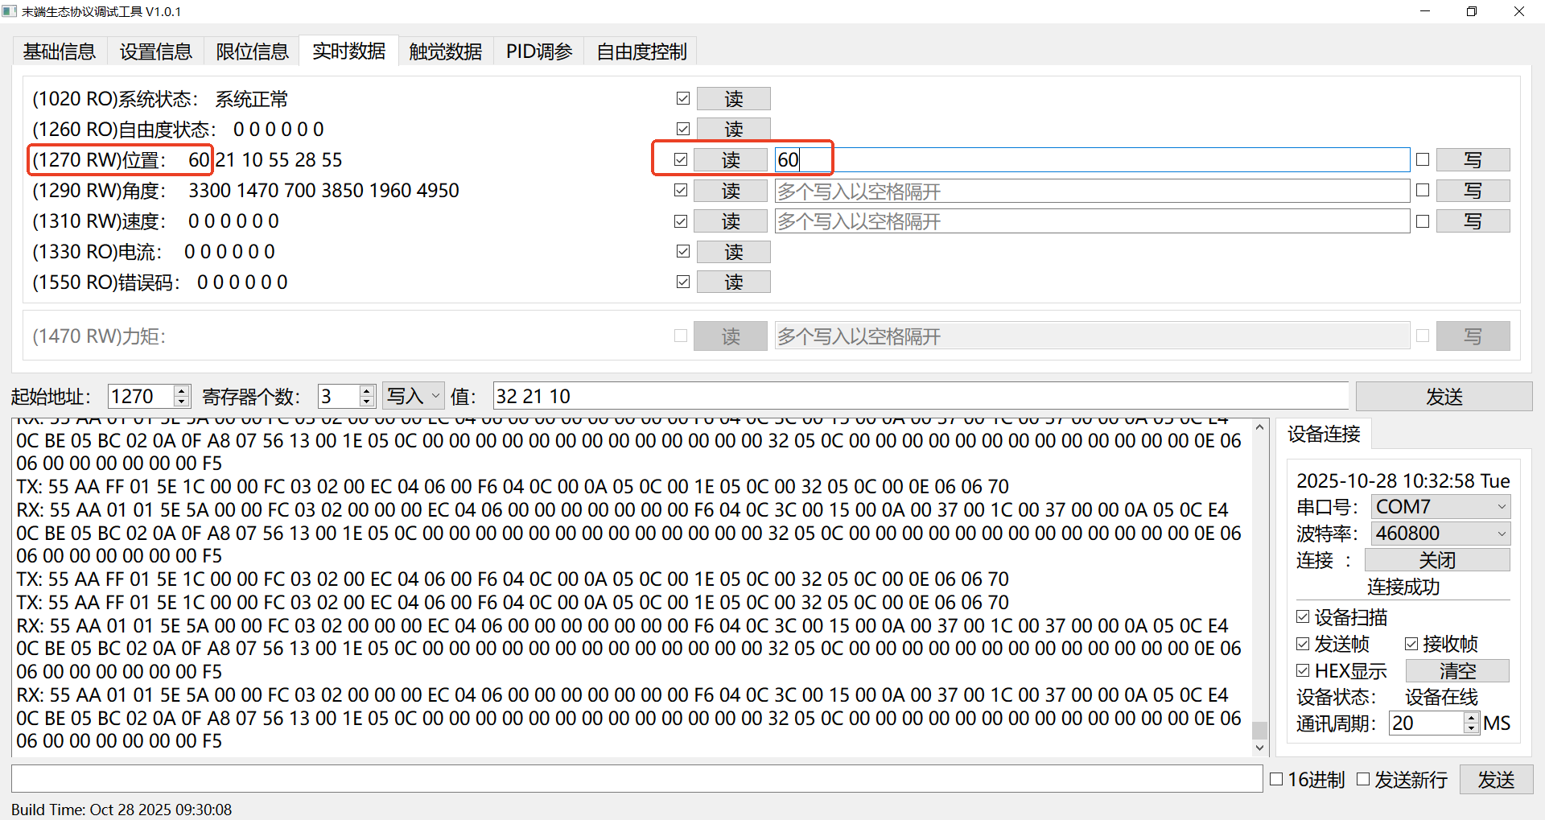Decrease register count with down arrow
1545x820 pixels.
[x=367, y=401]
